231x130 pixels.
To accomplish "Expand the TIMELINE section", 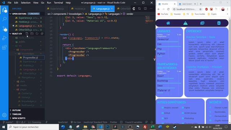I will click(27, 114).
